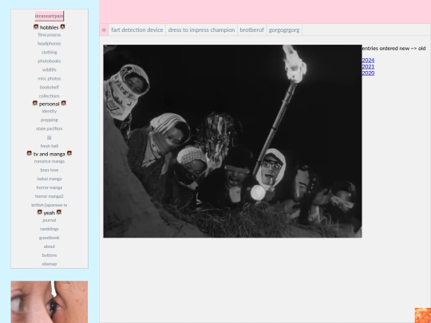Visit the collections link
431x323 pixels.
pyautogui.click(x=49, y=97)
